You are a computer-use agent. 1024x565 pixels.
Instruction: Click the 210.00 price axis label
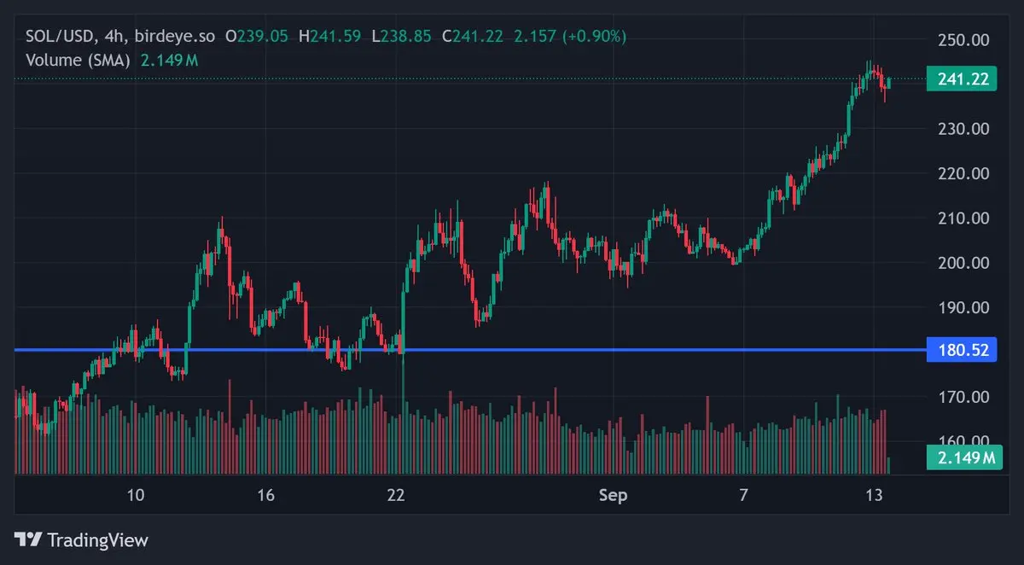tap(963, 218)
